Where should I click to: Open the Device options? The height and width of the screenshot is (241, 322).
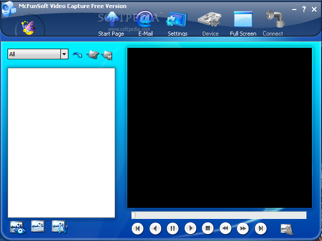[x=210, y=24]
